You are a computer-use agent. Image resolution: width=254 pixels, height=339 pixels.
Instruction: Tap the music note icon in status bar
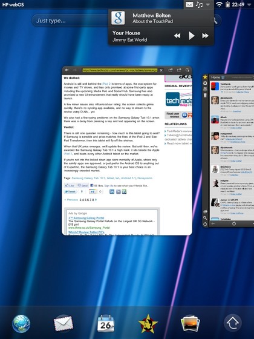pos(199,5)
